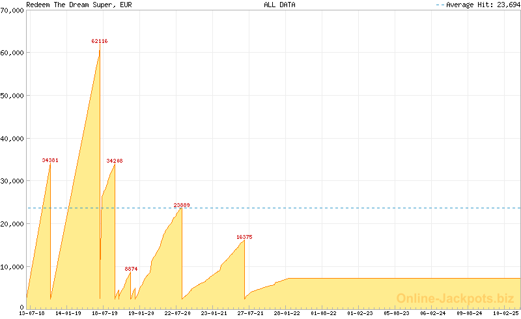Click the 16375 peak label
This screenshot has height=319, width=521.
tap(244, 237)
